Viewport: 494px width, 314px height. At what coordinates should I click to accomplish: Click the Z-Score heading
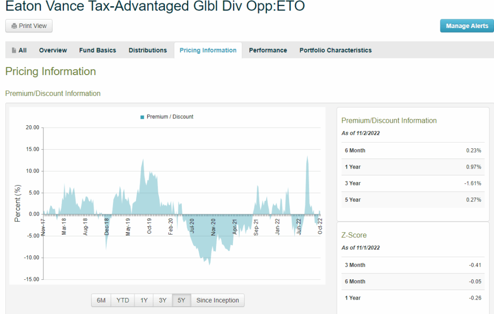[x=354, y=235]
